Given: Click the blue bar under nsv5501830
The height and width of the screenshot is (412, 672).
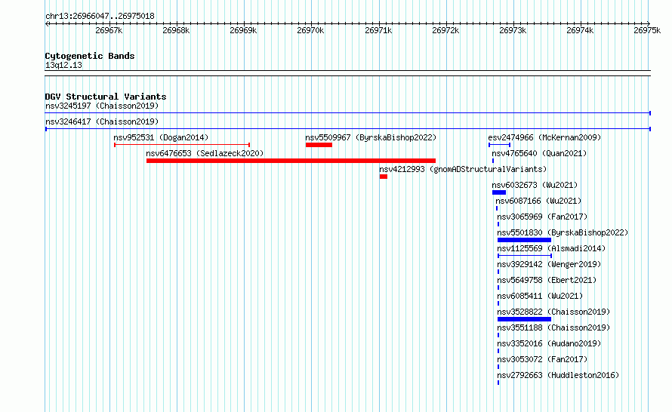Looking at the screenshot, I should tap(524, 240).
